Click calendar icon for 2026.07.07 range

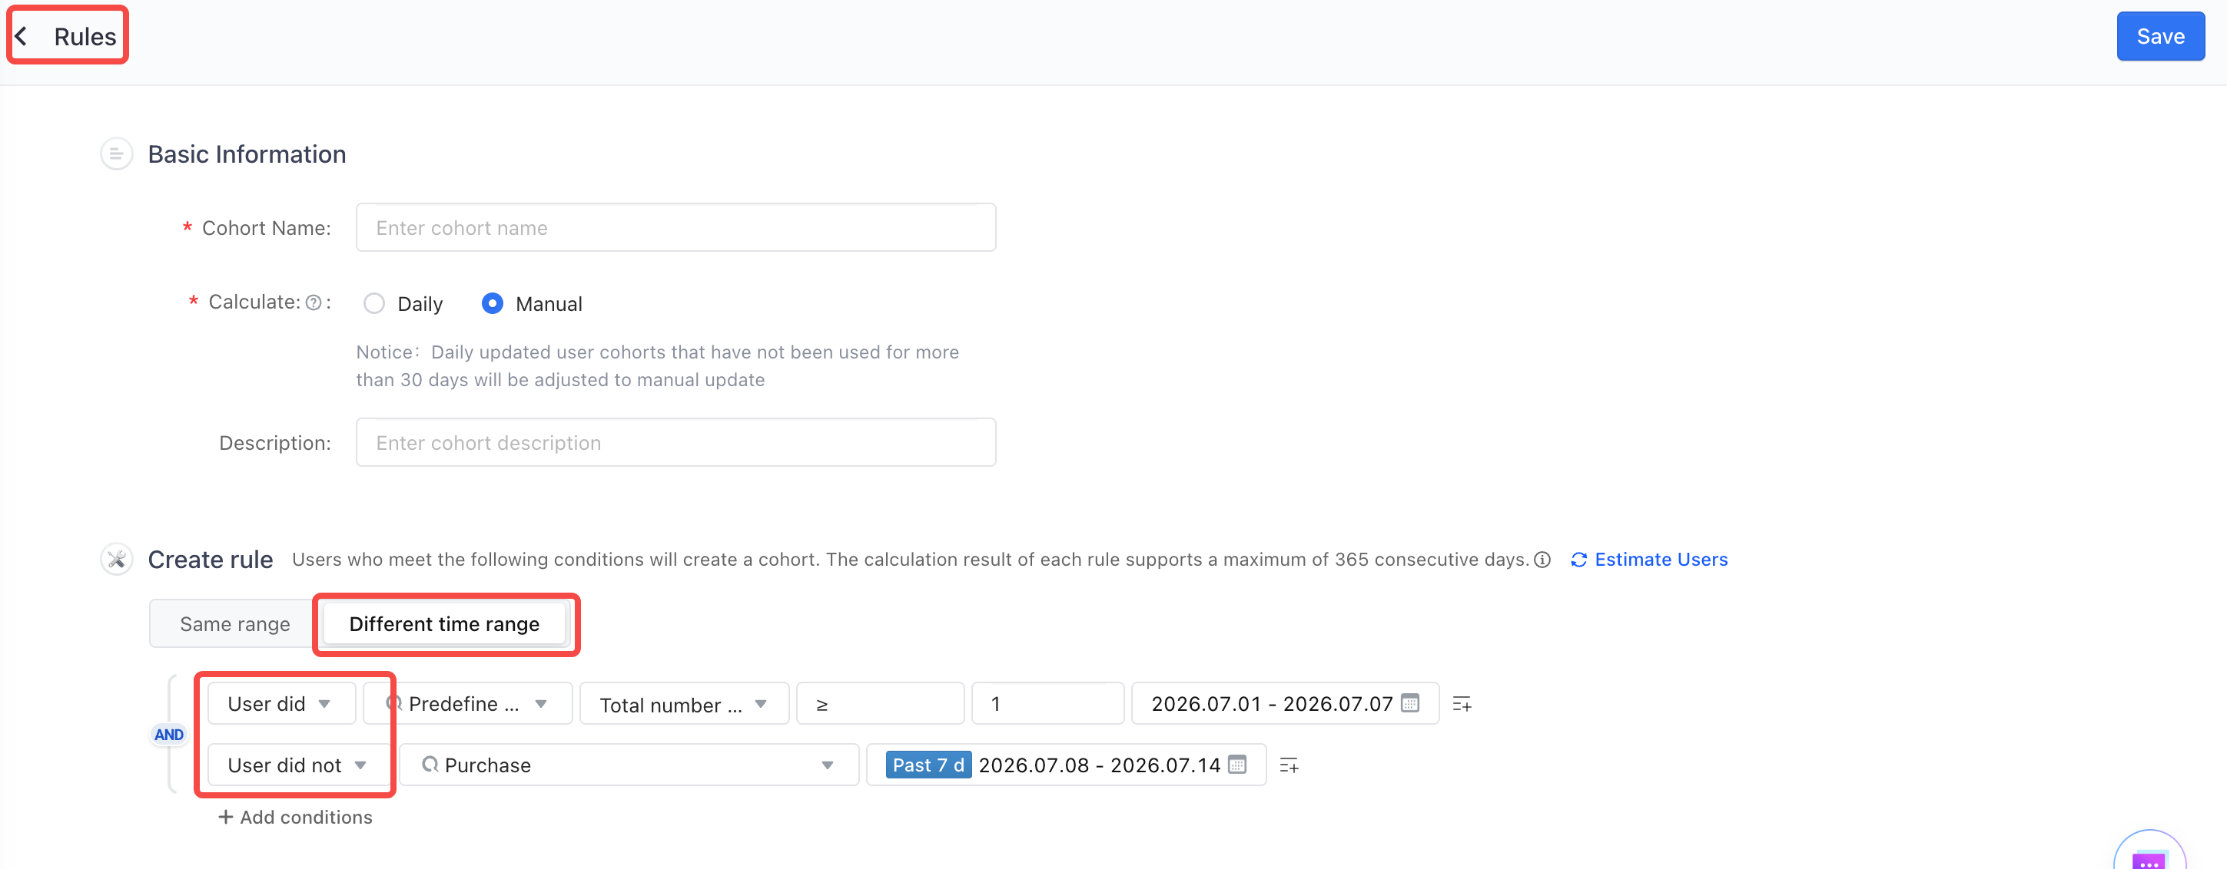pos(1410,703)
